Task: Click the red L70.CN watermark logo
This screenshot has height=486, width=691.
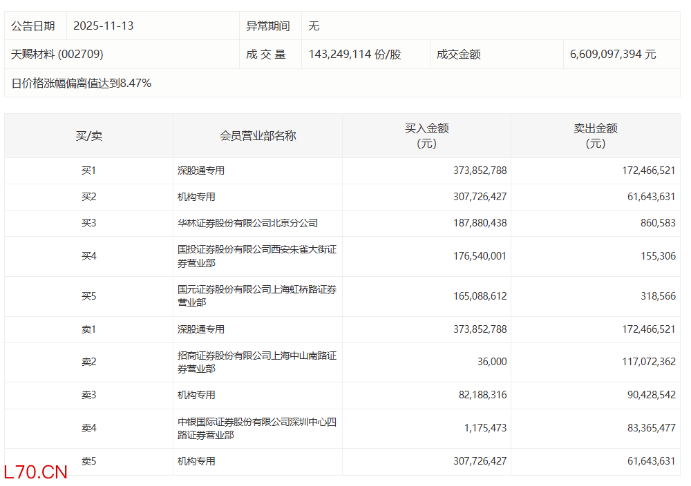Action: click(x=36, y=472)
